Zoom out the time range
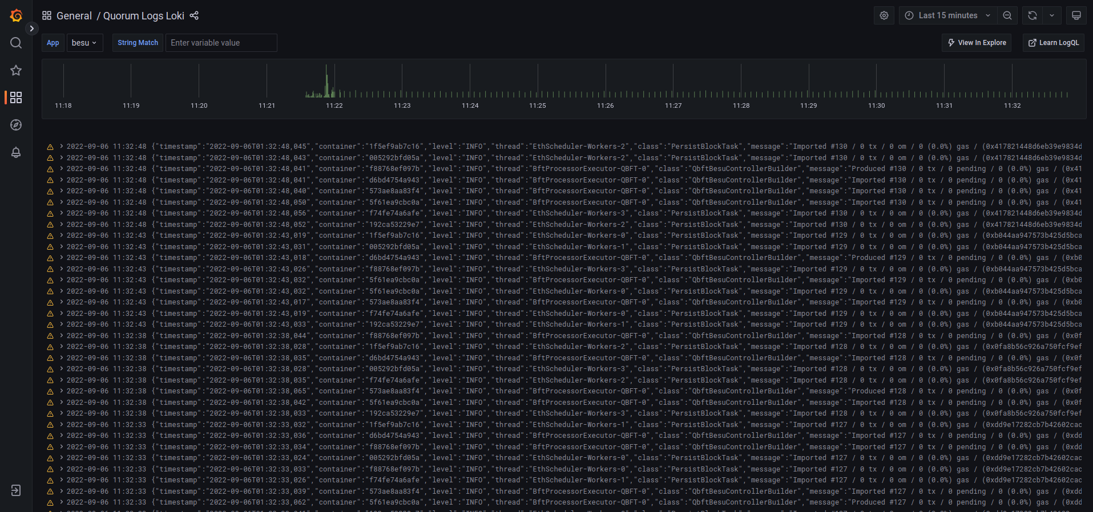This screenshot has height=512, width=1093. click(1007, 15)
